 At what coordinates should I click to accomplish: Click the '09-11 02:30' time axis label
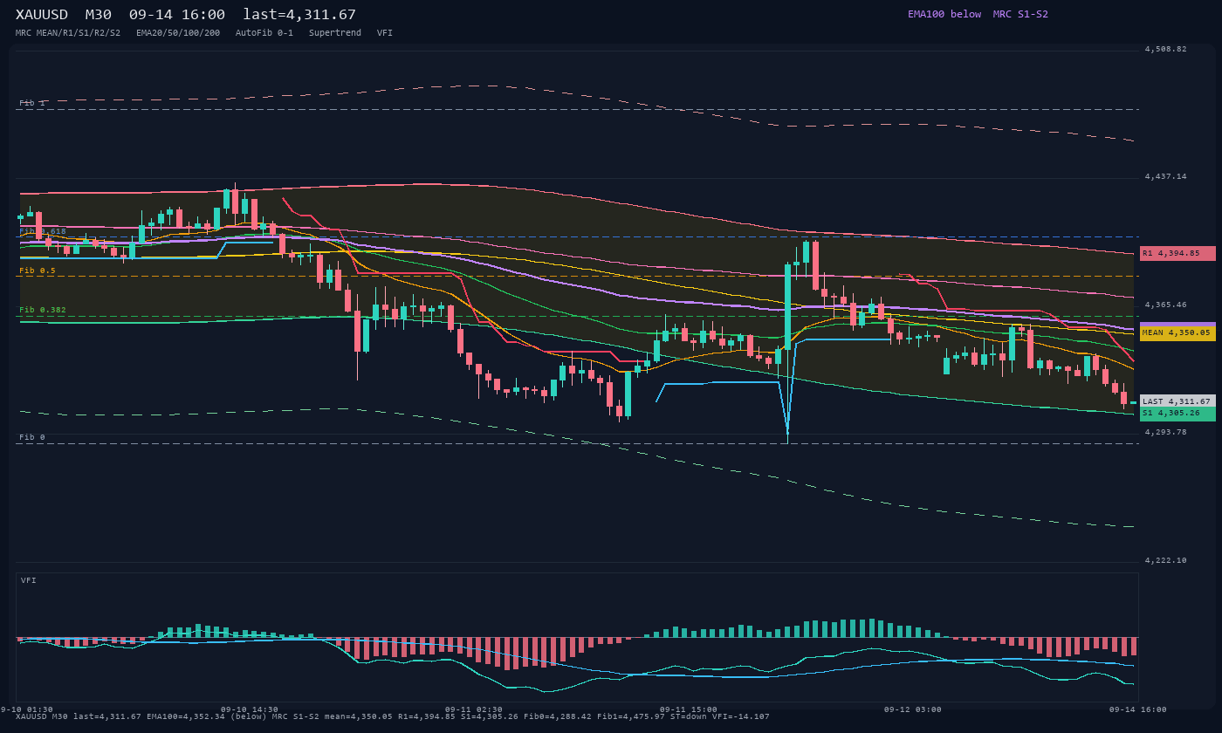474,709
